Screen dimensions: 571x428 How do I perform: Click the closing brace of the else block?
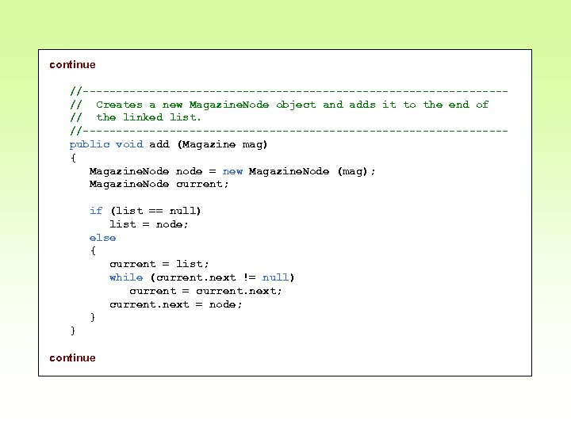pyautogui.click(x=93, y=317)
